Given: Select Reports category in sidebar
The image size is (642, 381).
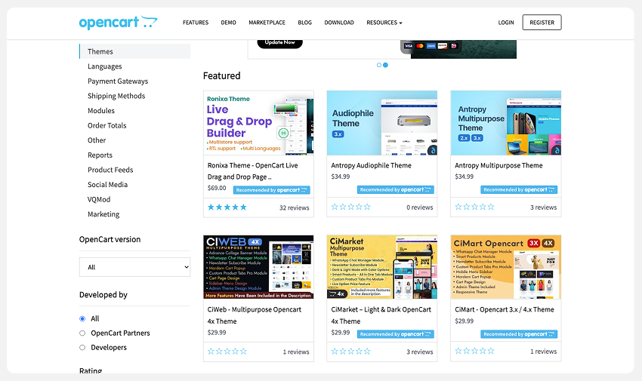Looking at the screenshot, I should (x=100, y=155).
